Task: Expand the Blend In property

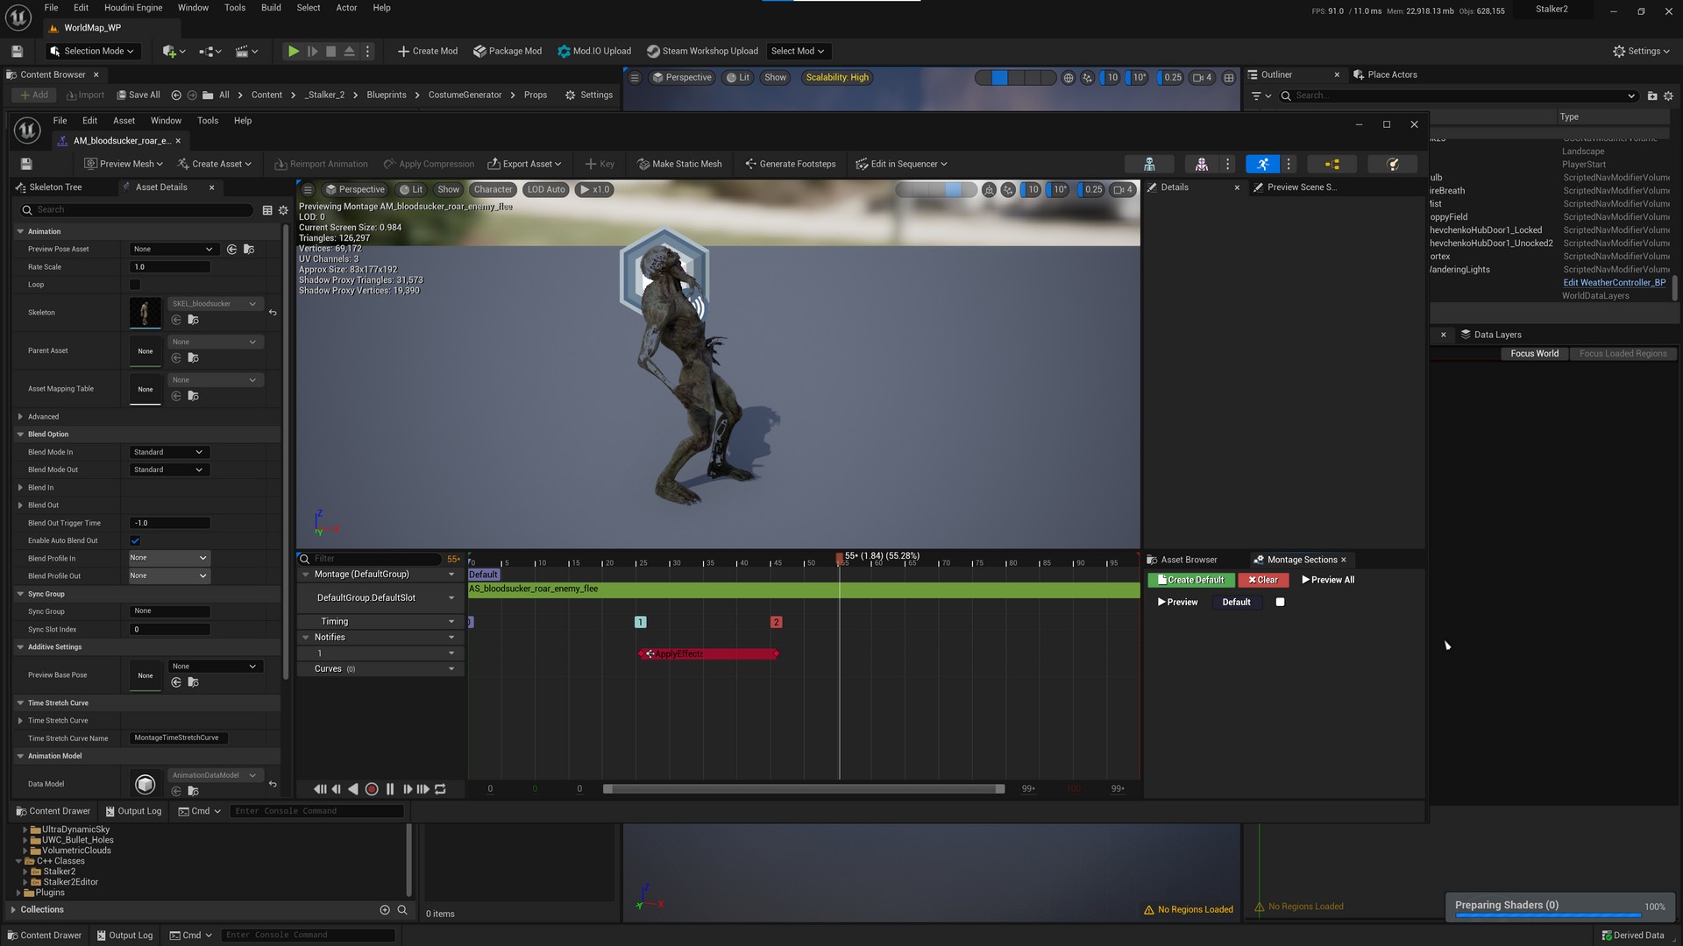Action: pos(20,488)
